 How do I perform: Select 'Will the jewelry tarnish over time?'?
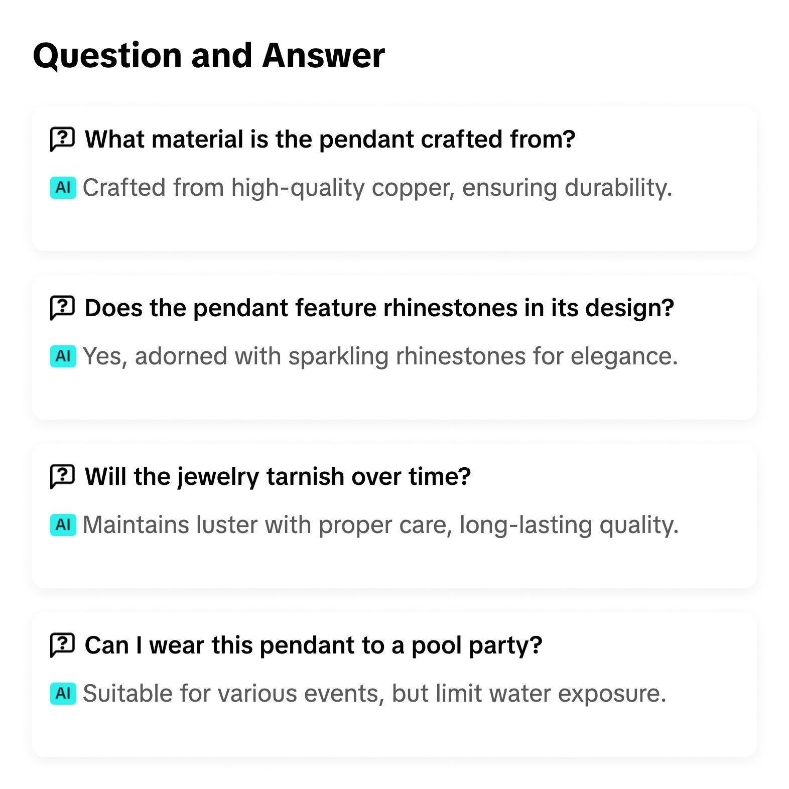click(278, 476)
